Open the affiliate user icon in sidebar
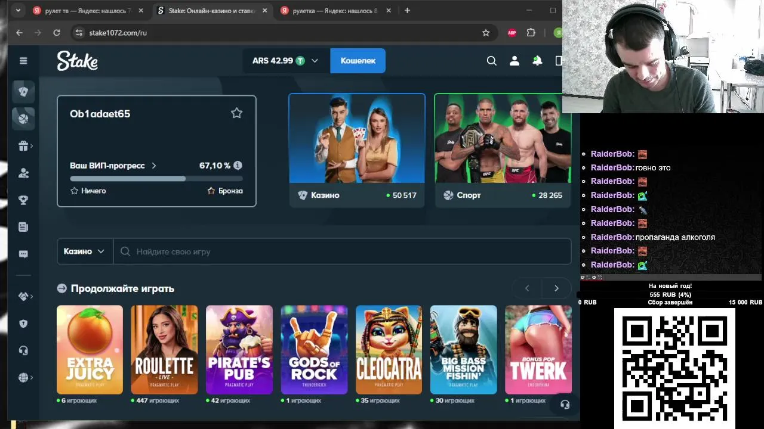This screenshot has width=764, height=429. tap(23, 173)
